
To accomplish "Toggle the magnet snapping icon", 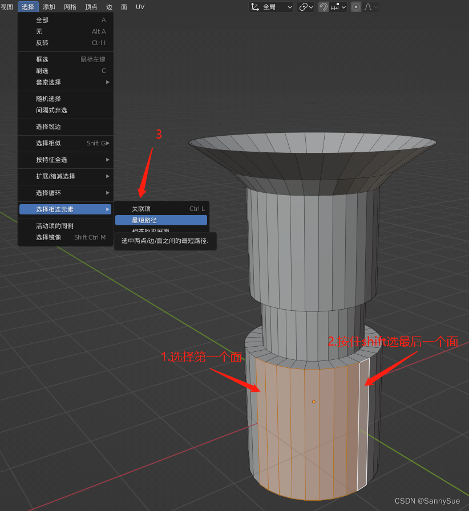I will tap(323, 7).
